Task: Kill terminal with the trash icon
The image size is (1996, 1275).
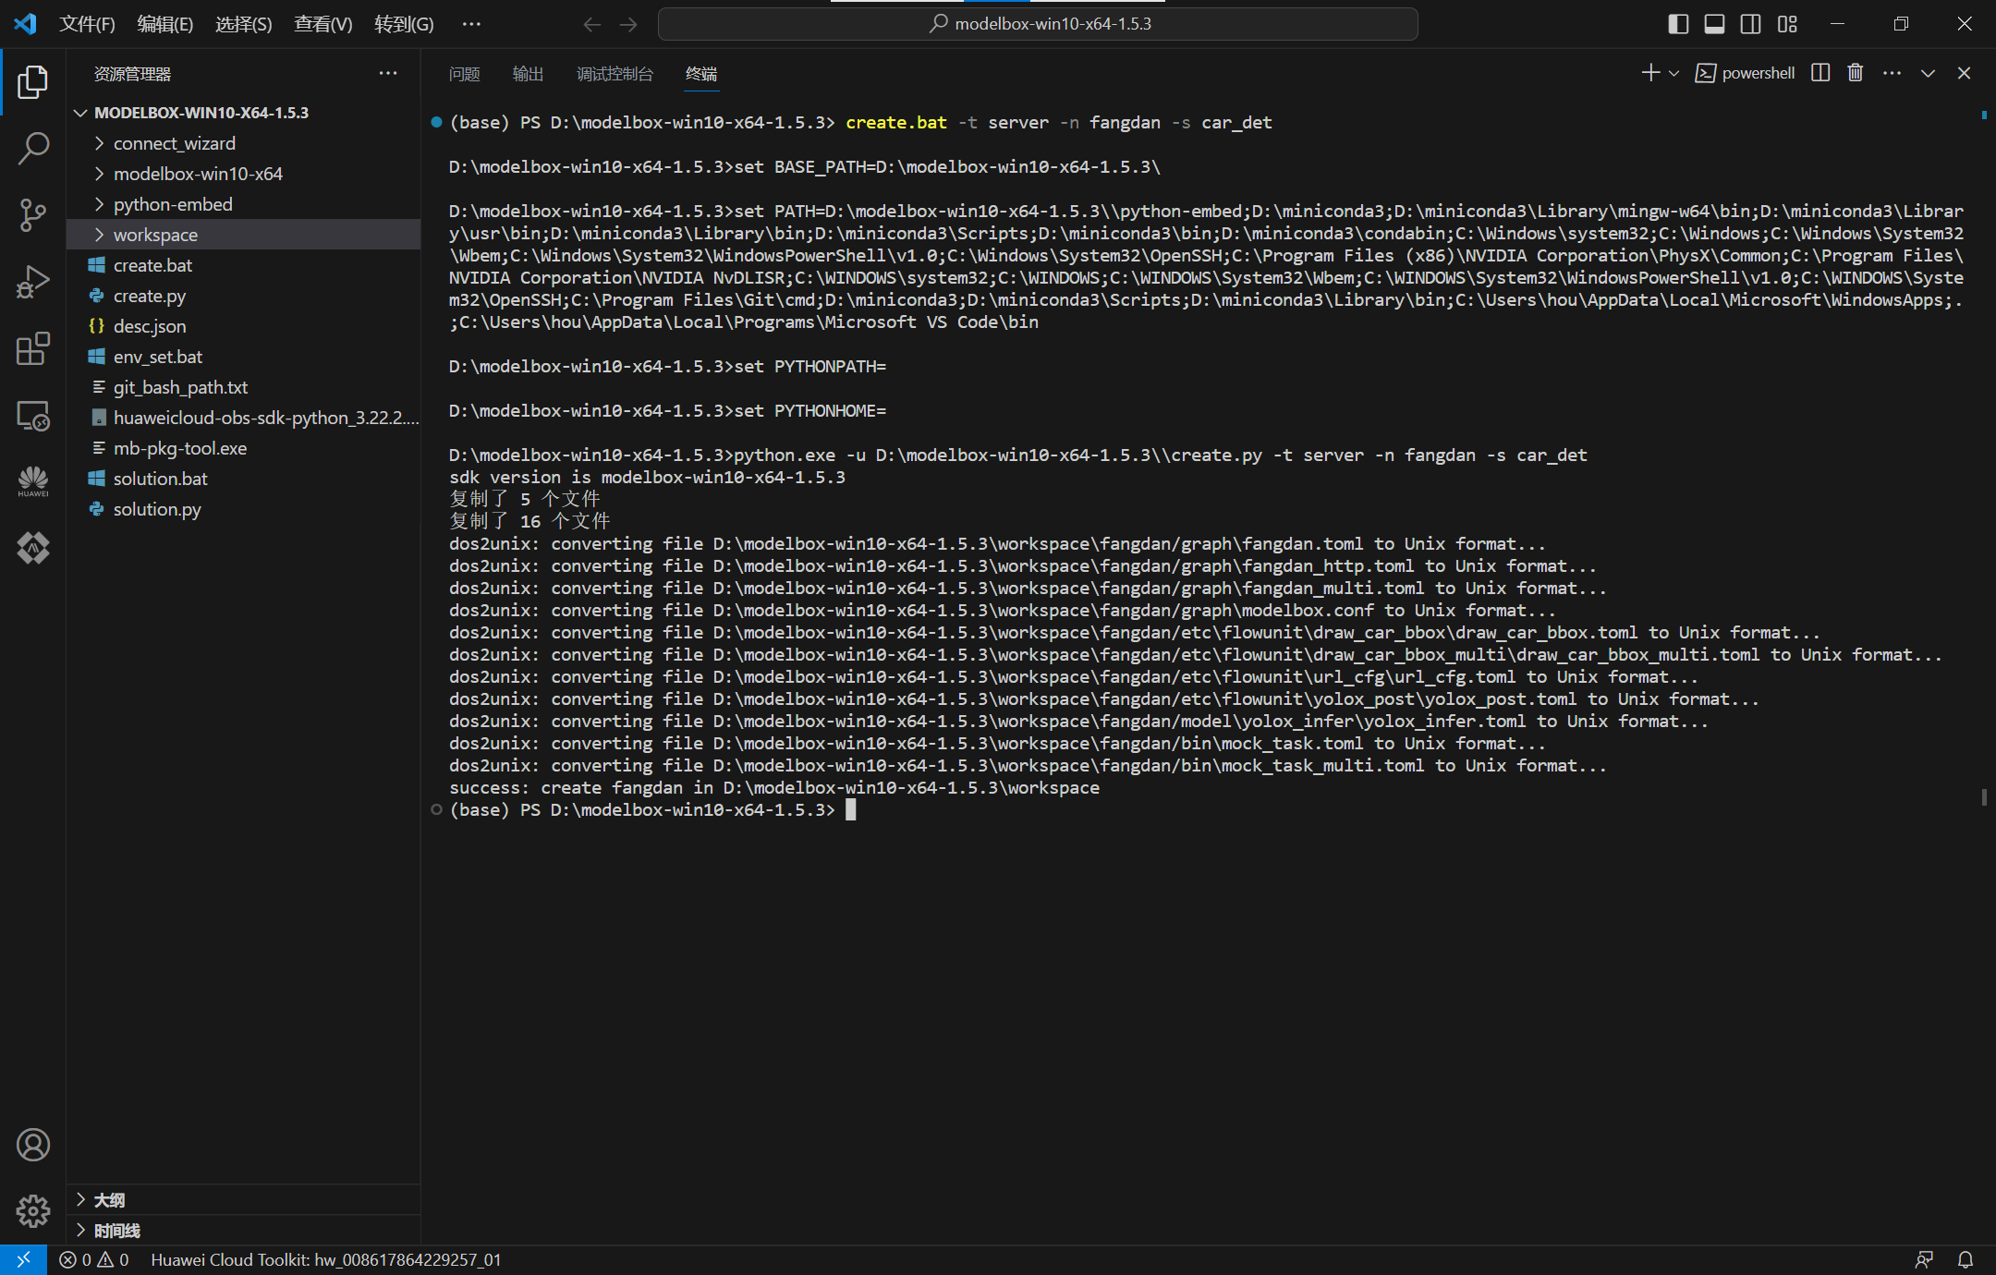Action: (x=1855, y=73)
